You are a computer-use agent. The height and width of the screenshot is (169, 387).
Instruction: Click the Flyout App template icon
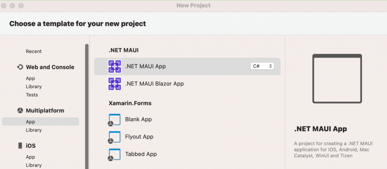coord(114,137)
